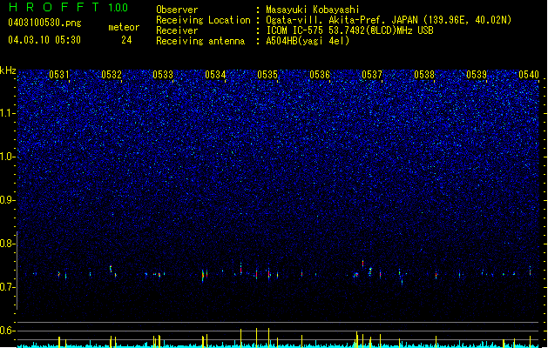548x348 pixels.
Task: Click the 0539 time marker
Action: (477, 75)
